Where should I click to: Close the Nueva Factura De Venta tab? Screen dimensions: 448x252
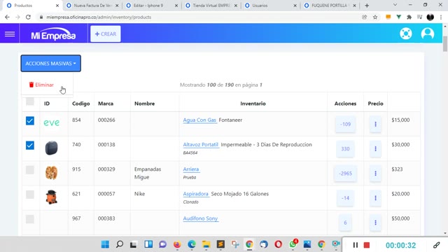[x=117, y=6]
